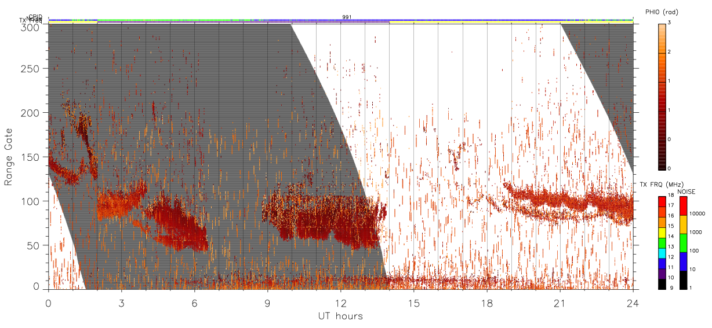The height and width of the screenshot is (328, 712).
Task: Click y-axis tick label '100'
Action: tap(31, 201)
